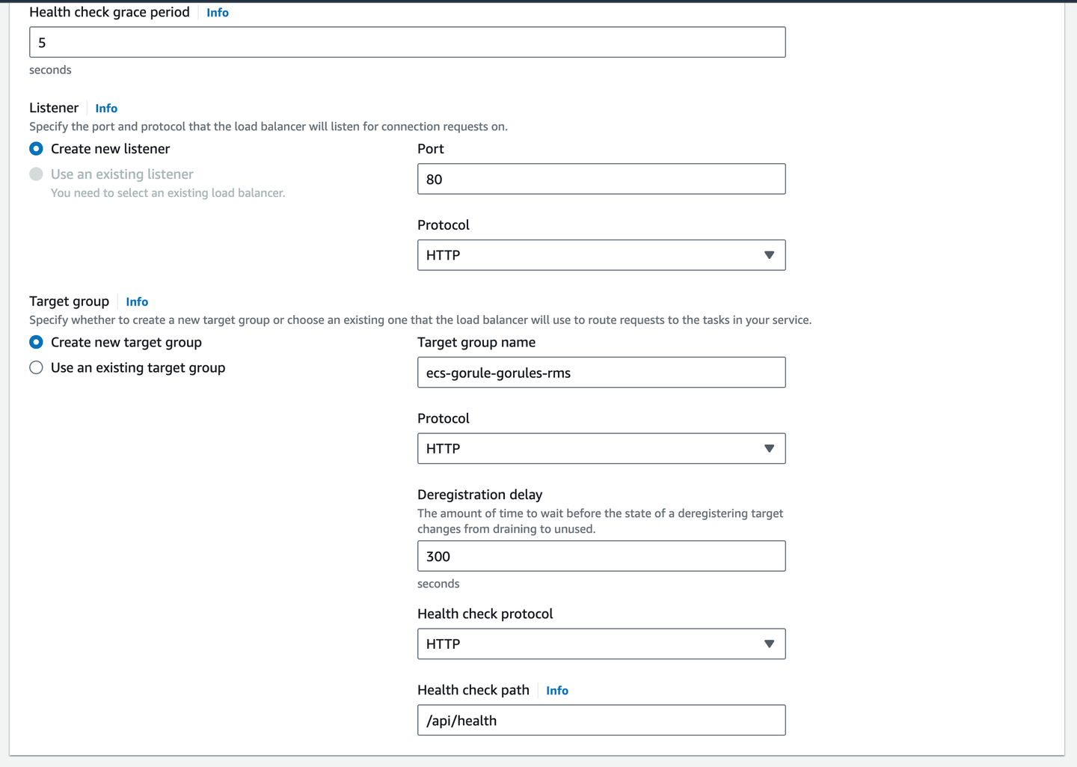
Task: Open the Health check path Info link
Action: point(556,690)
